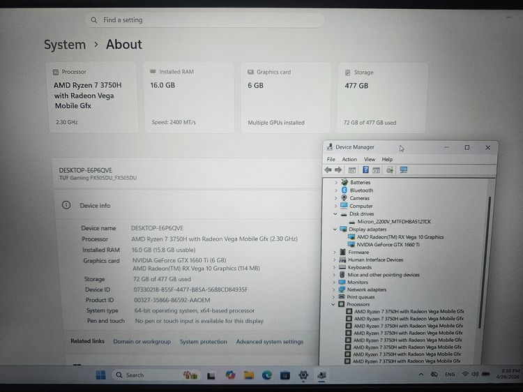The image size is (523, 392).
Task: Select Mice and other pointing devices
Action: 384,275
